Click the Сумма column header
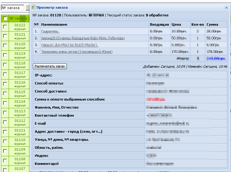231x172 pixels. click(212, 24)
